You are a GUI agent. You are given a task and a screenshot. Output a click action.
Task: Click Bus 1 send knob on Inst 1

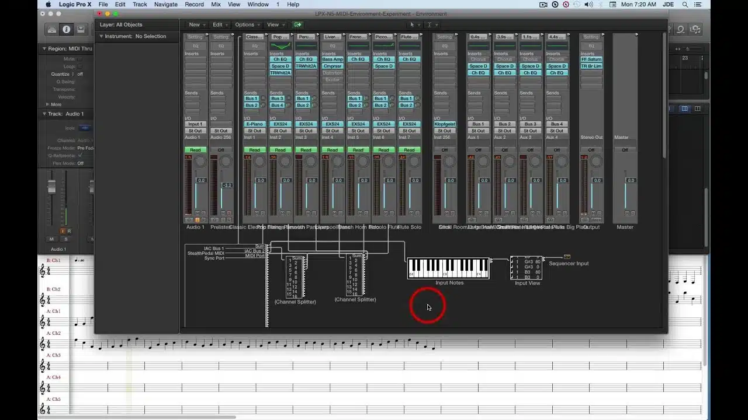(x=263, y=99)
